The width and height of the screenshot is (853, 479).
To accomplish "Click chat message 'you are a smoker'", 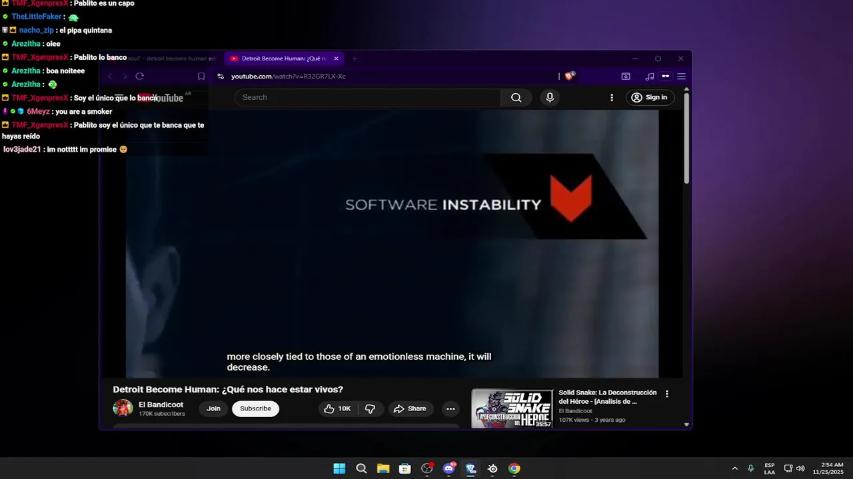I will click(83, 111).
